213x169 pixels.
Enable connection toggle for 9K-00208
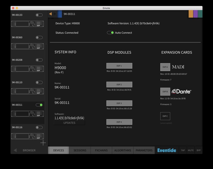click(39, 60)
